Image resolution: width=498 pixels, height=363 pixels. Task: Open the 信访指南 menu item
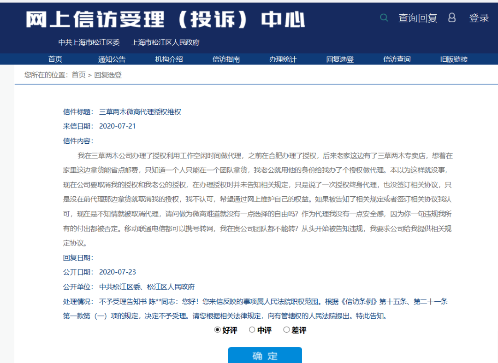pyautogui.click(x=226, y=59)
